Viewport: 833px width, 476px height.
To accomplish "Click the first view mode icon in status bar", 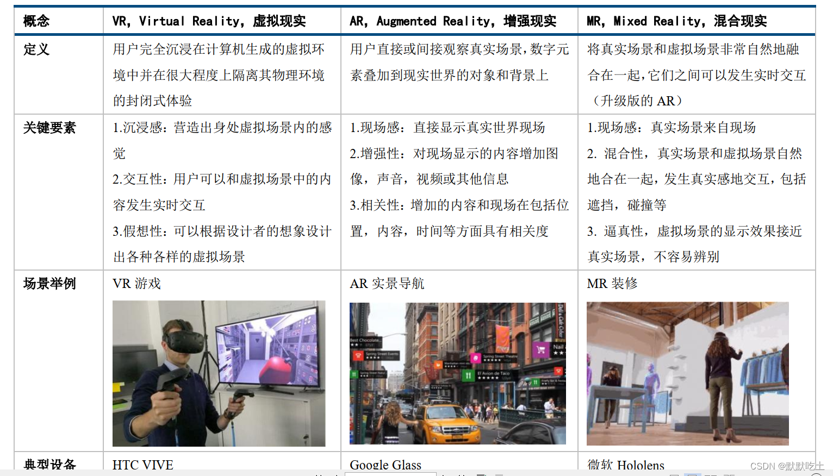I will (674, 474).
